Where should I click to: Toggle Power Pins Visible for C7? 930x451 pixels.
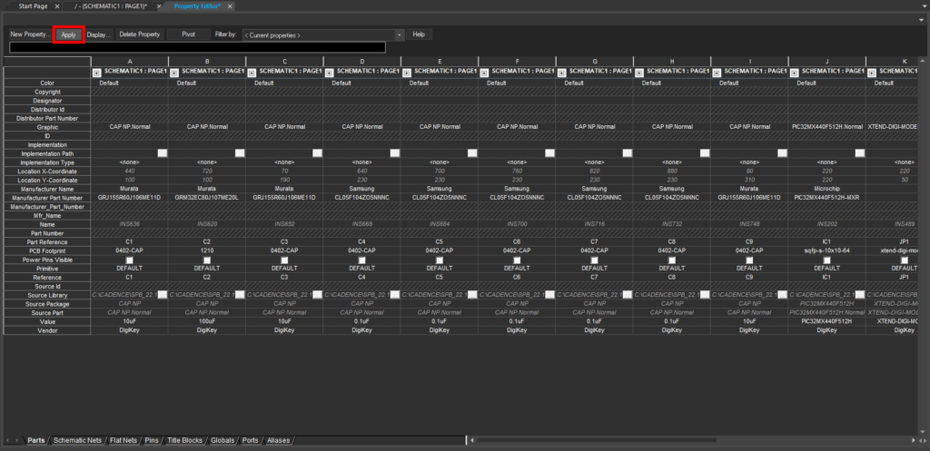(x=594, y=260)
